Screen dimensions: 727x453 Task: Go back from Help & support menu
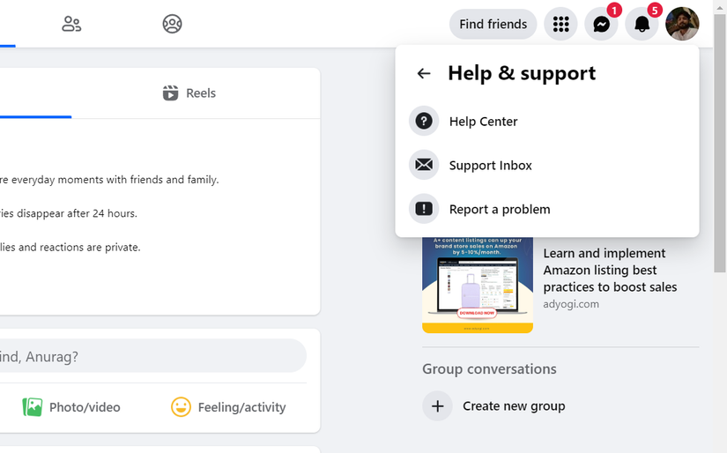coord(424,73)
